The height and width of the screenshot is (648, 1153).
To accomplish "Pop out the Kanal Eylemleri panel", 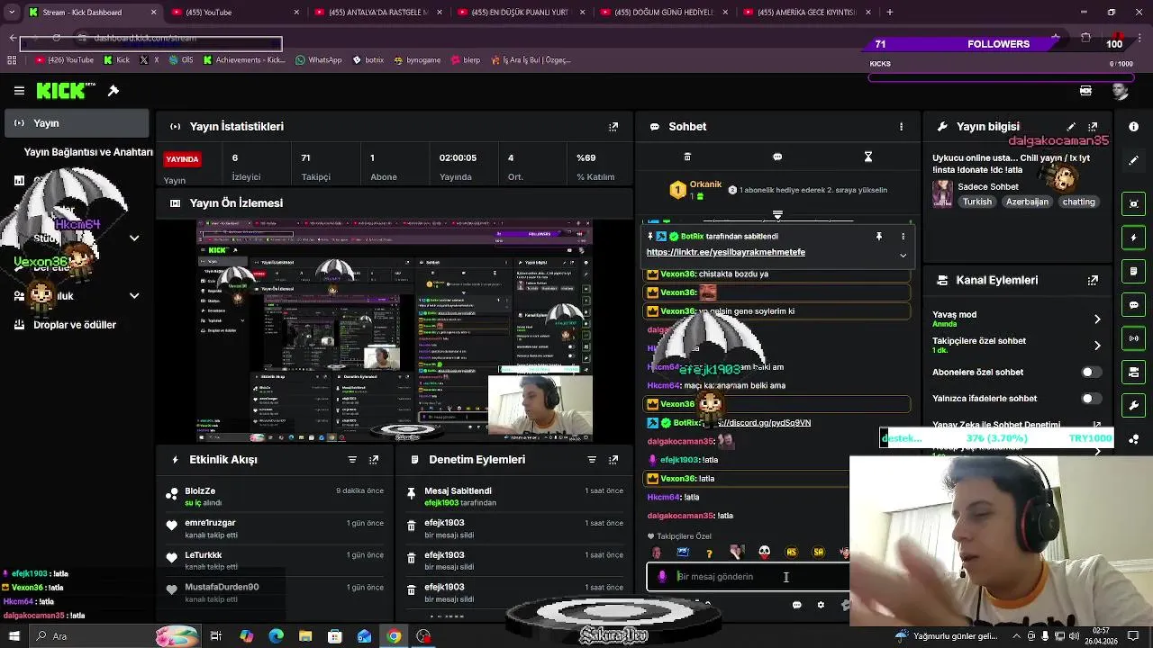I will click(1093, 281).
